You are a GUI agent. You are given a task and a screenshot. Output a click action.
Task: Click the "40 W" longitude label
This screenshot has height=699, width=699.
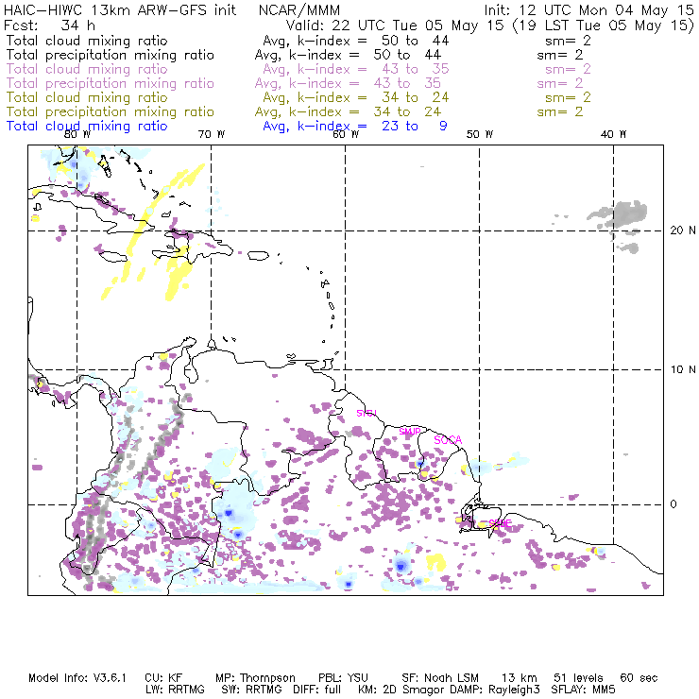(x=613, y=134)
